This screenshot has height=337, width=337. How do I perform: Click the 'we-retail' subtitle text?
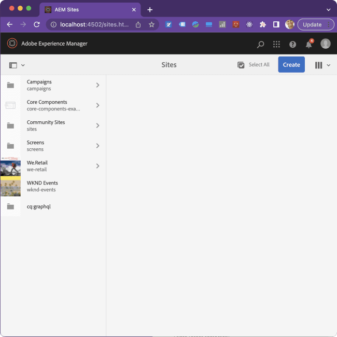[36, 170]
